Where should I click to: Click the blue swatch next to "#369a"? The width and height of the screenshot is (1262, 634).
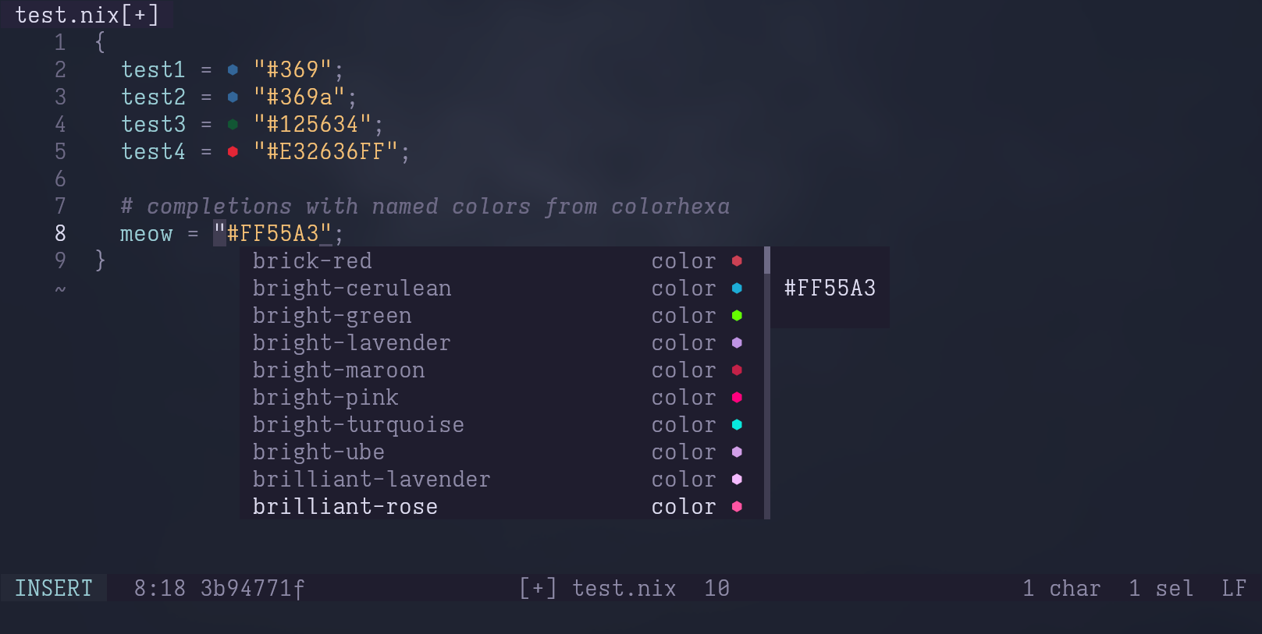coord(233,97)
